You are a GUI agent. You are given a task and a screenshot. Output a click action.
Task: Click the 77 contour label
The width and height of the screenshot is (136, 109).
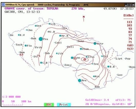pos(51,57)
